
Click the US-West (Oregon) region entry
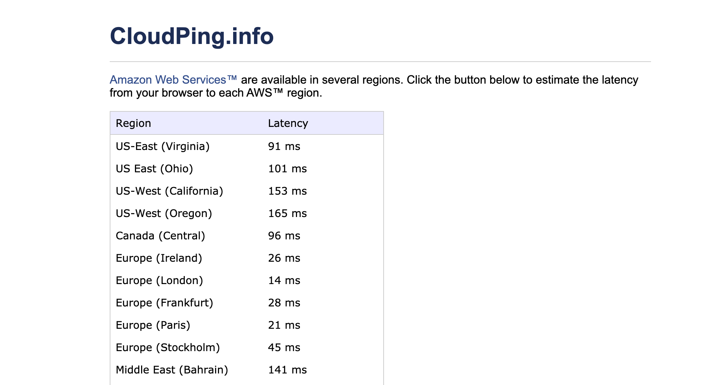[x=163, y=213]
